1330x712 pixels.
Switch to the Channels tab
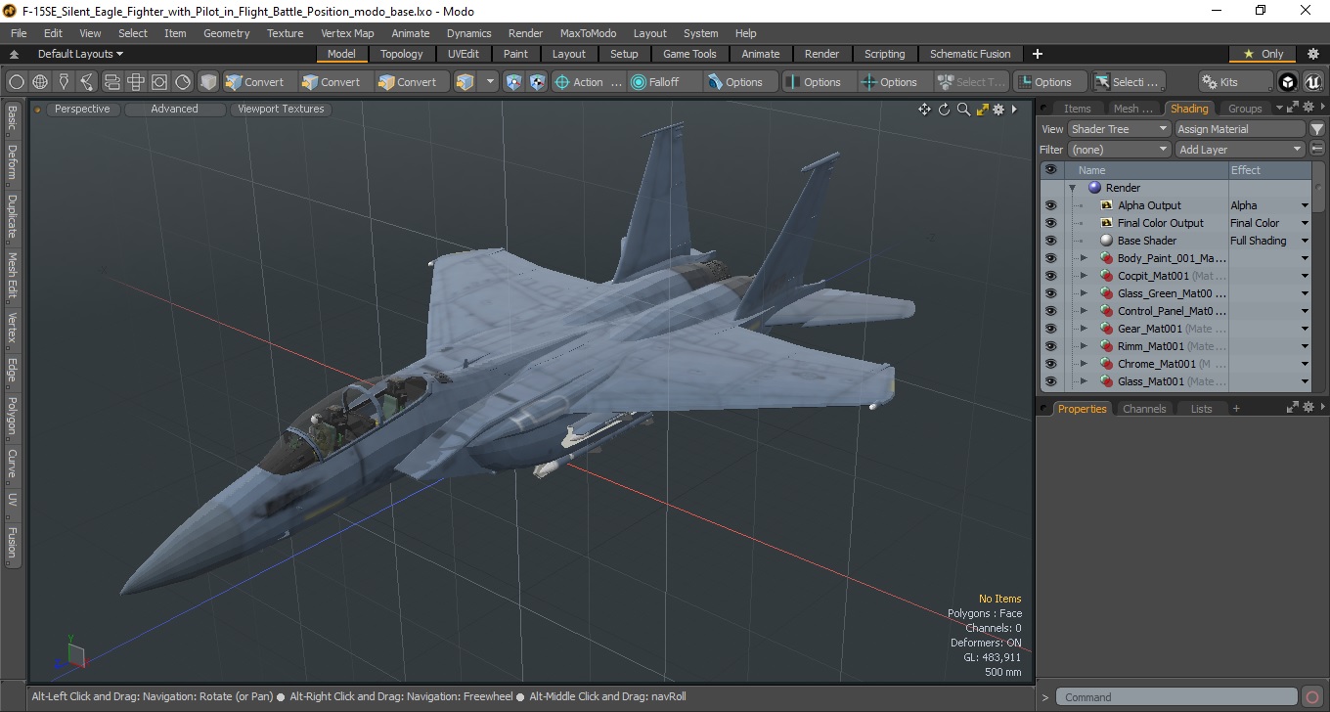[x=1144, y=409]
